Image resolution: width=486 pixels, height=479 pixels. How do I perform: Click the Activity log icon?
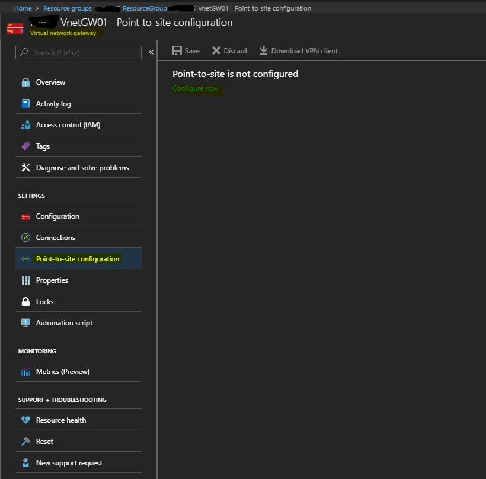pos(25,104)
